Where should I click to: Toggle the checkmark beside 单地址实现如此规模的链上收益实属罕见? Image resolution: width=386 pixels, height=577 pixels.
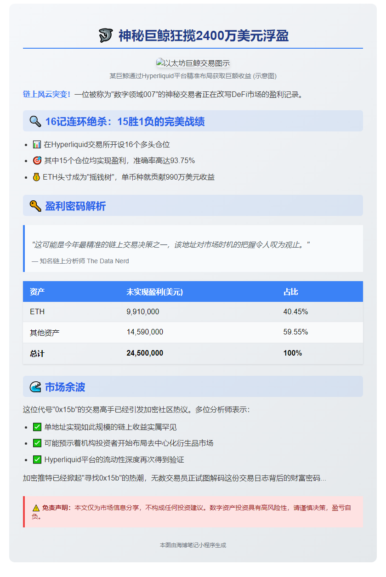tap(37, 427)
